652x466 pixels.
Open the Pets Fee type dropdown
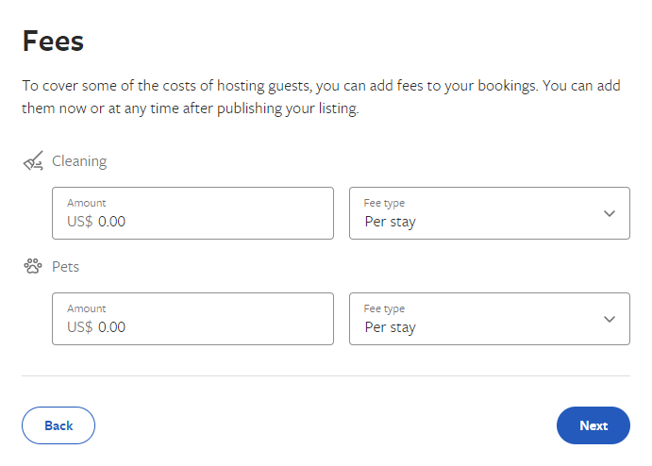coord(490,319)
